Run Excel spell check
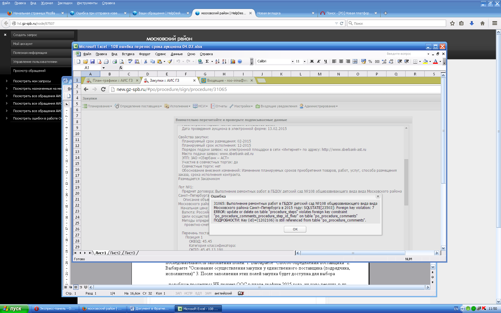 [x=130, y=61]
